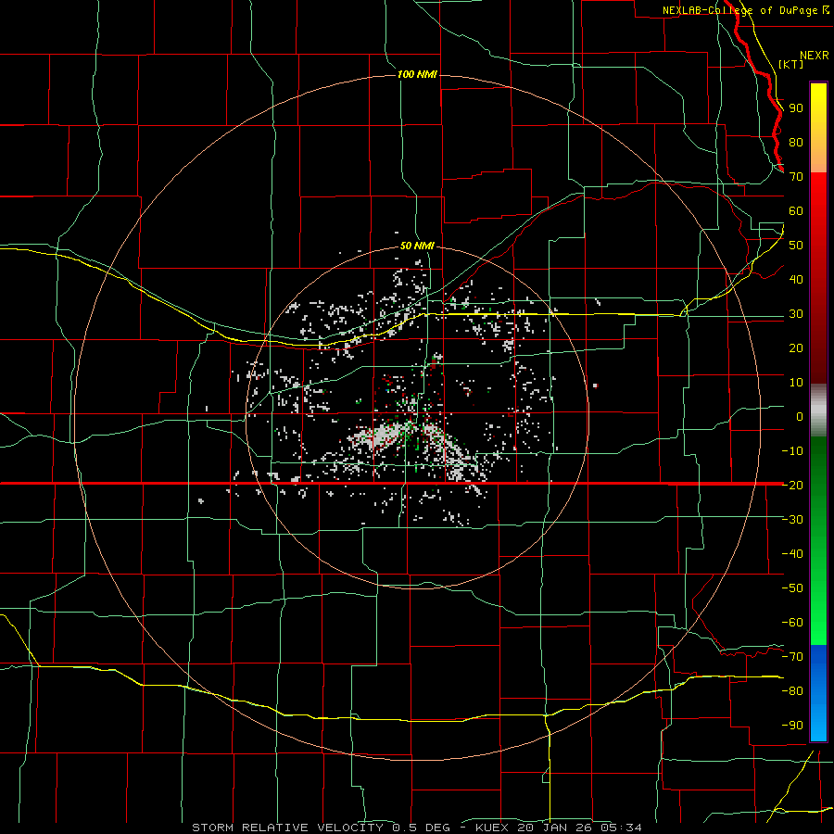This screenshot has height=834, width=834.
Task: Click the "KUEX" radar site identifier
Action: pos(492,828)
